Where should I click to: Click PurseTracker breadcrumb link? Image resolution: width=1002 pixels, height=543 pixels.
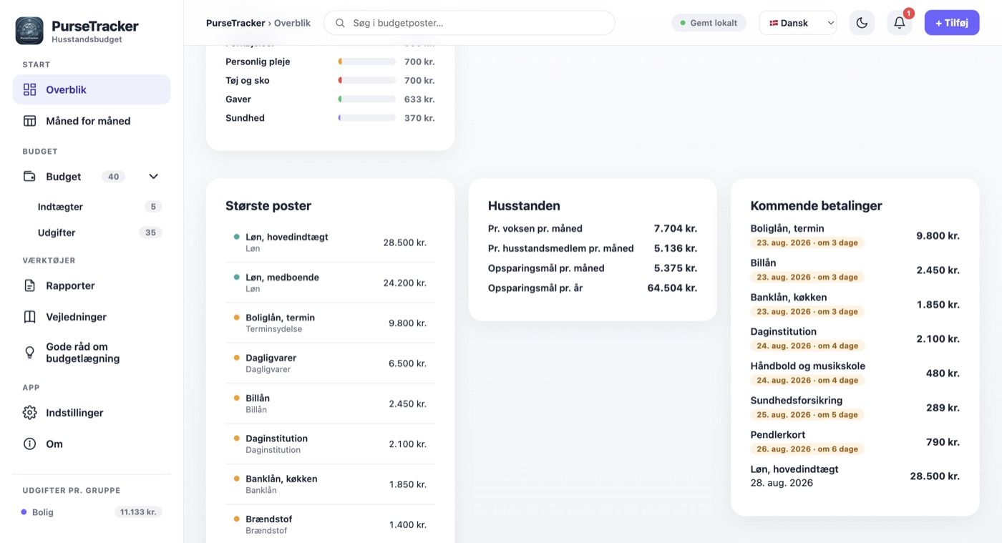[x=235, y=23]
